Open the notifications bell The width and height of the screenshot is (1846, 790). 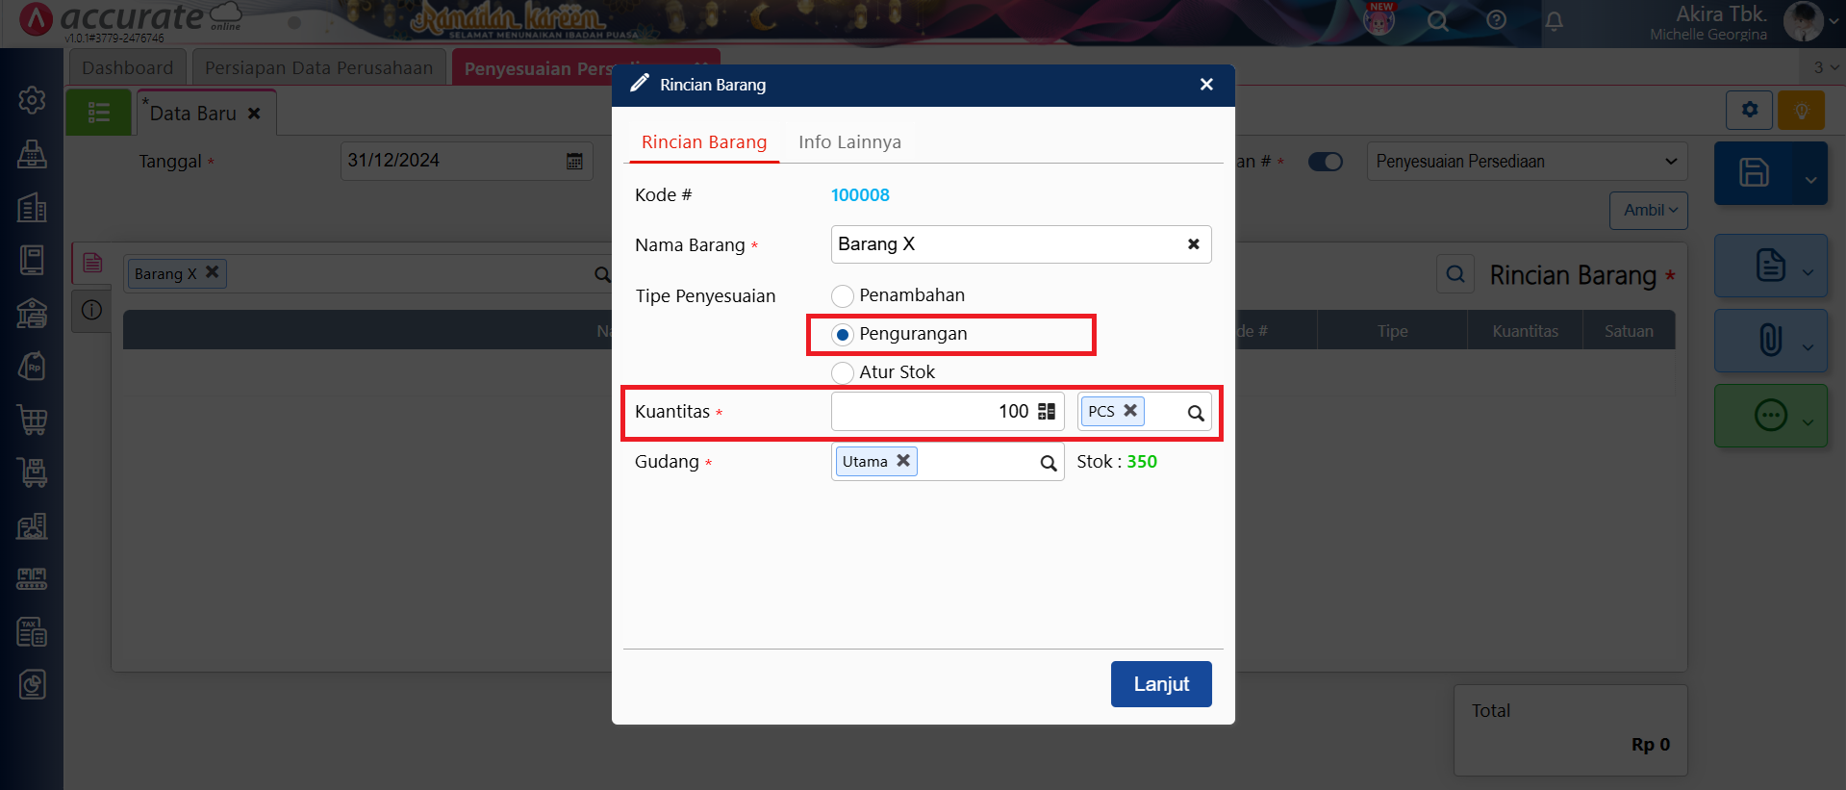(1554, 21)
